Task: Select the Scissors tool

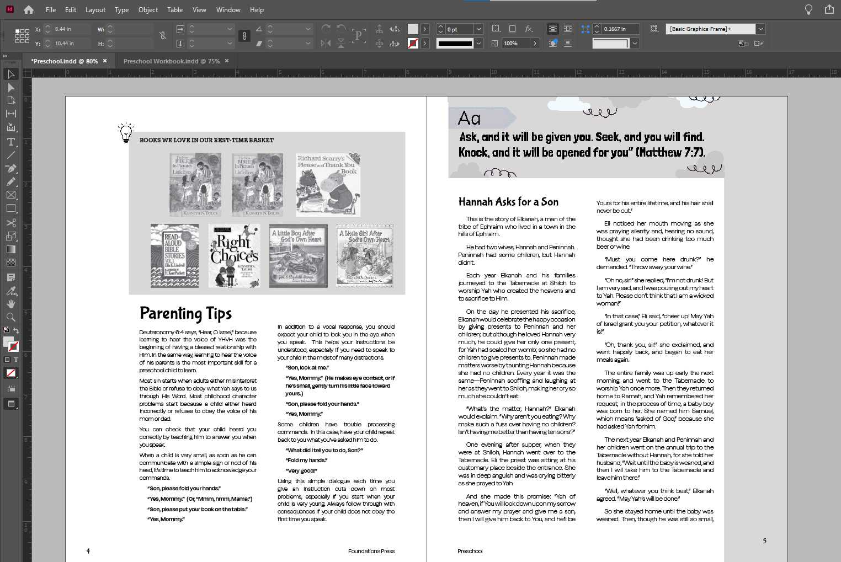Action: pos(10,223)
